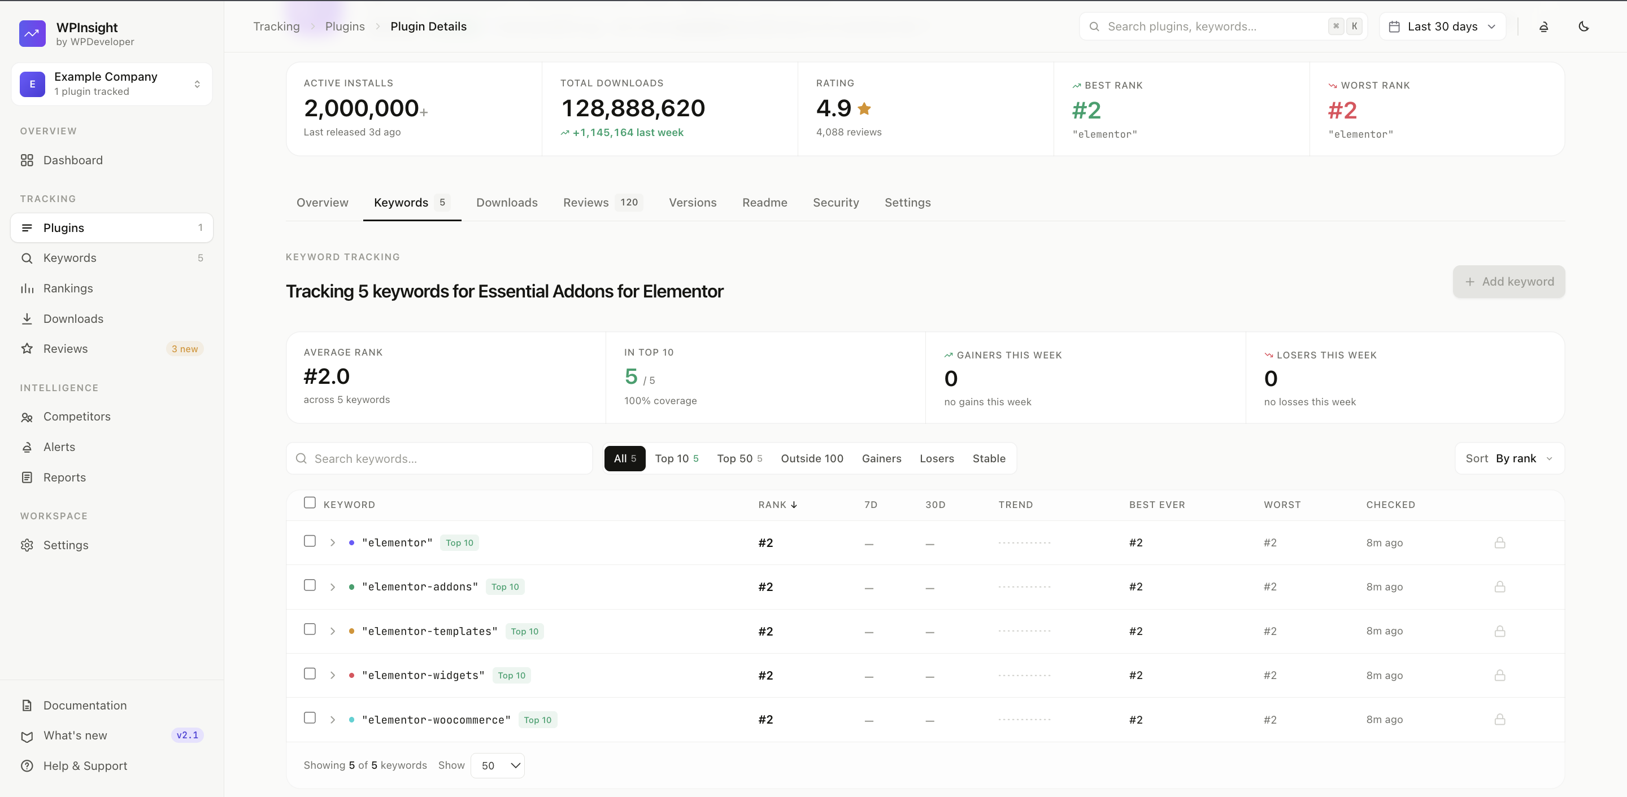Select Plugins in sidebar
Screen dimensions: 1627x797
pos(112,228)
